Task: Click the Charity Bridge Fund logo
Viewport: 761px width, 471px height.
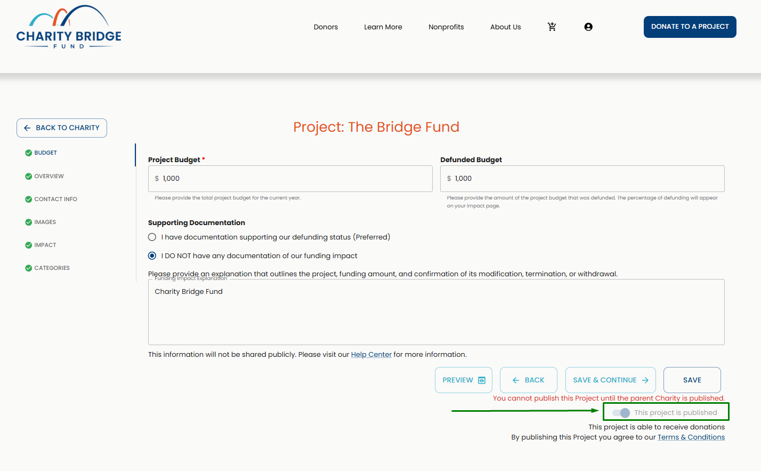Action: click(69, 28)
